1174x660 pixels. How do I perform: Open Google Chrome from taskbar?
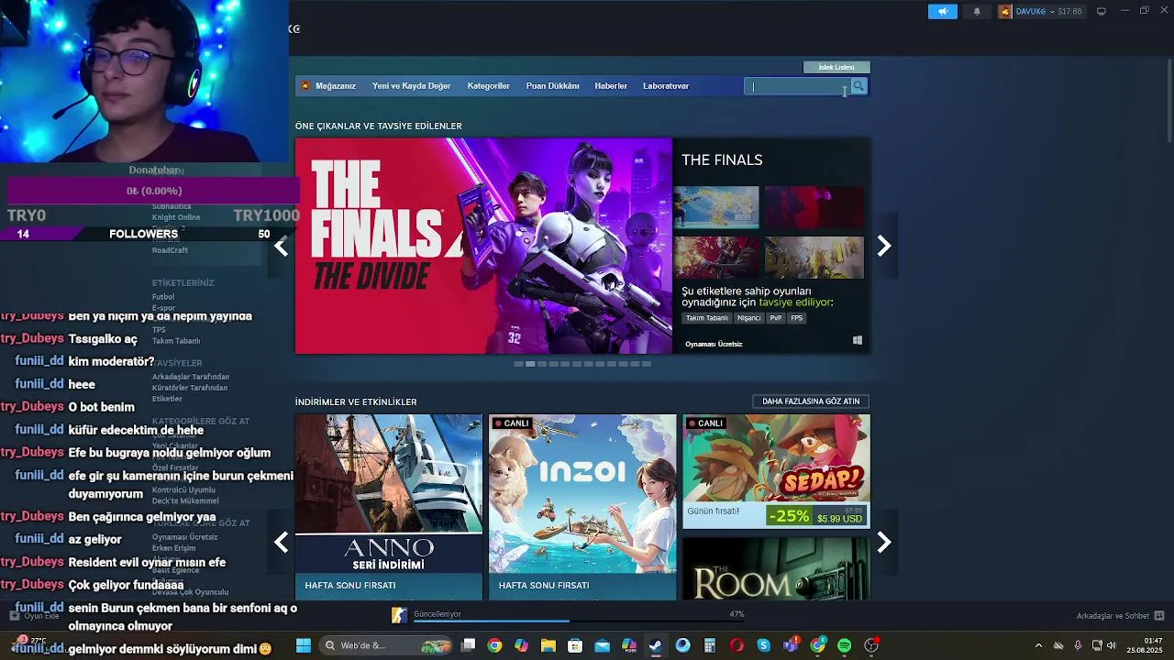click(494, 645)
